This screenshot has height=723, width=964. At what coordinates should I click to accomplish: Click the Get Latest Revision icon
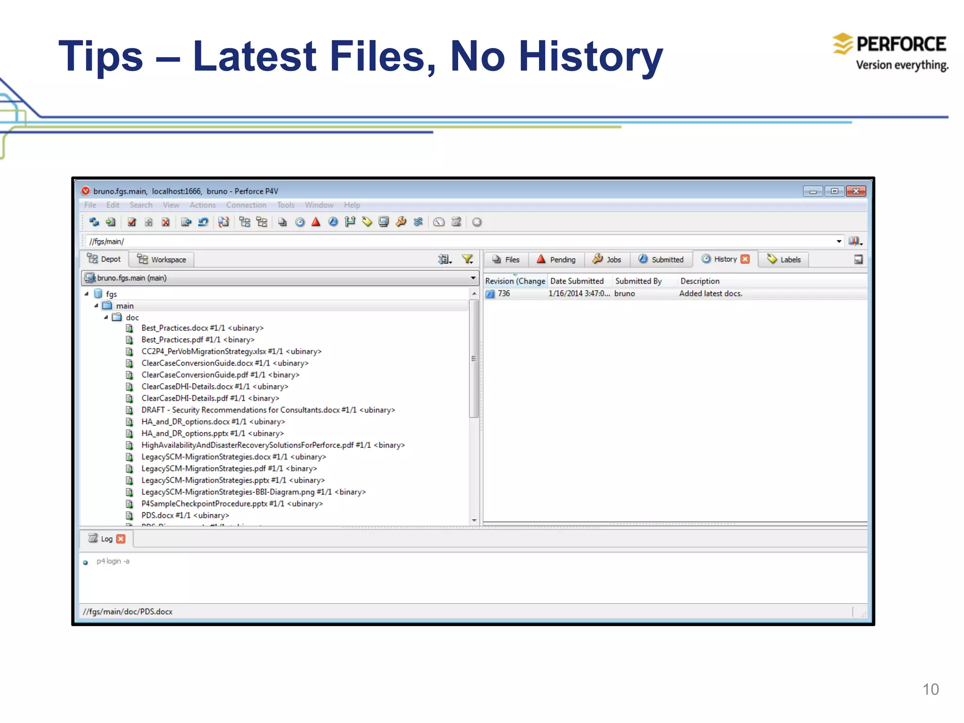[x=111, y=222]
